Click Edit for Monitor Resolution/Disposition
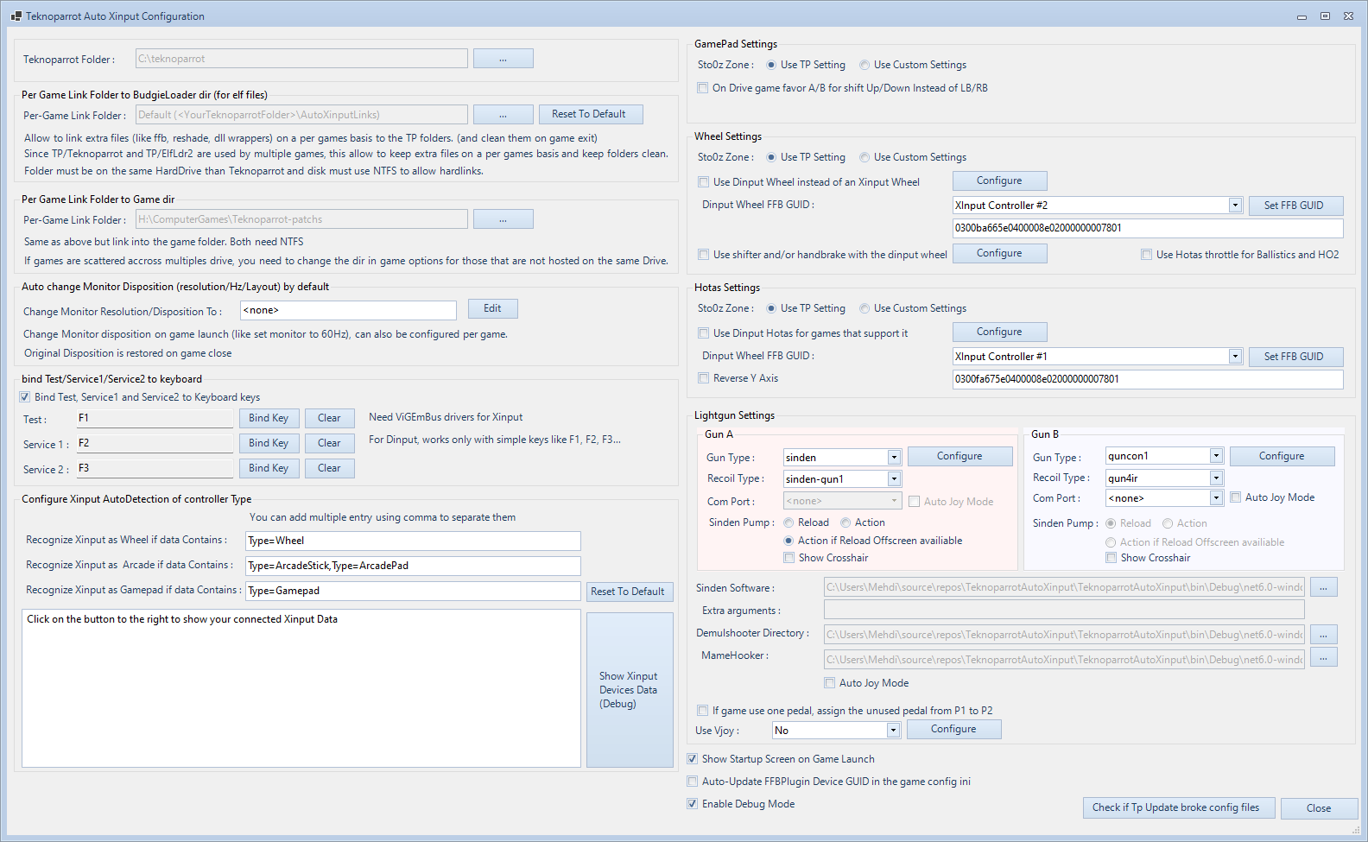The height and width of the screenshot is (842, 1368). click(492, 309)
